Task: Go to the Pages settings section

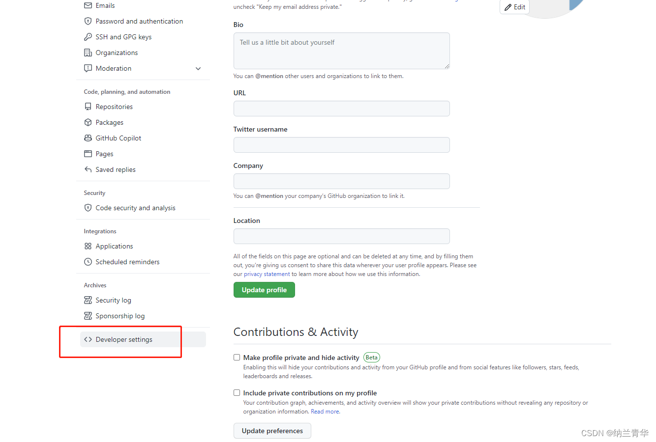Action: (x=105, y=154)
